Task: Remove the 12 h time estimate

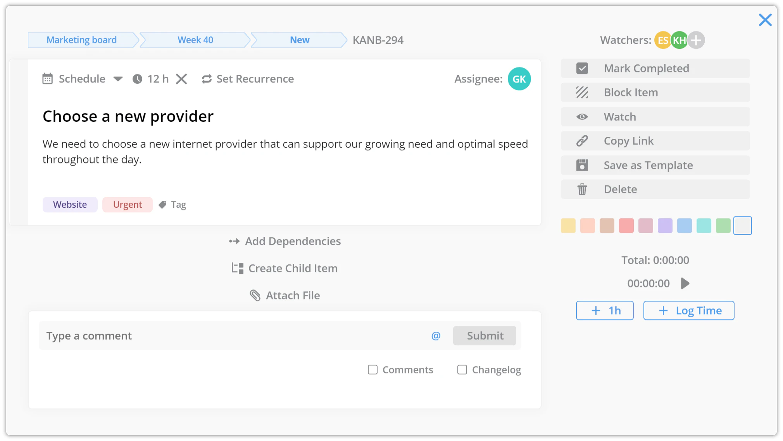Action: point(181,79)
